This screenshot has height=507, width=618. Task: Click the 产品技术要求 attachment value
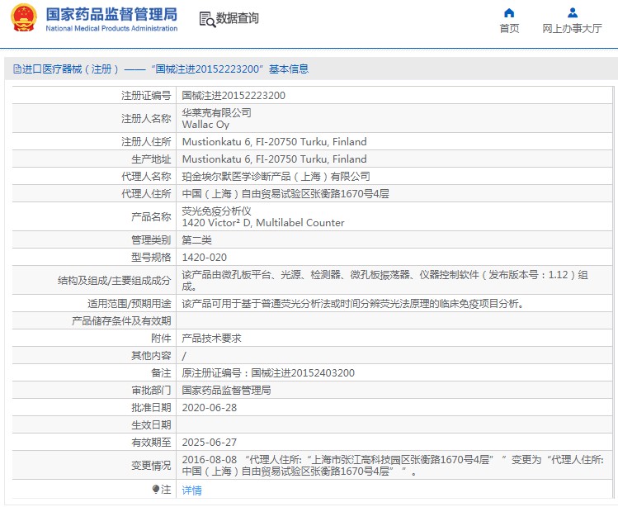click(x=212, y=338)
